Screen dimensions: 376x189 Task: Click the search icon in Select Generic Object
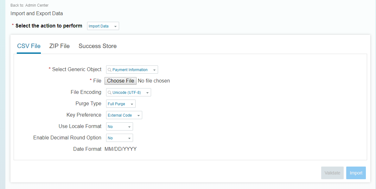pyautogui.click(x=109, y=70)
